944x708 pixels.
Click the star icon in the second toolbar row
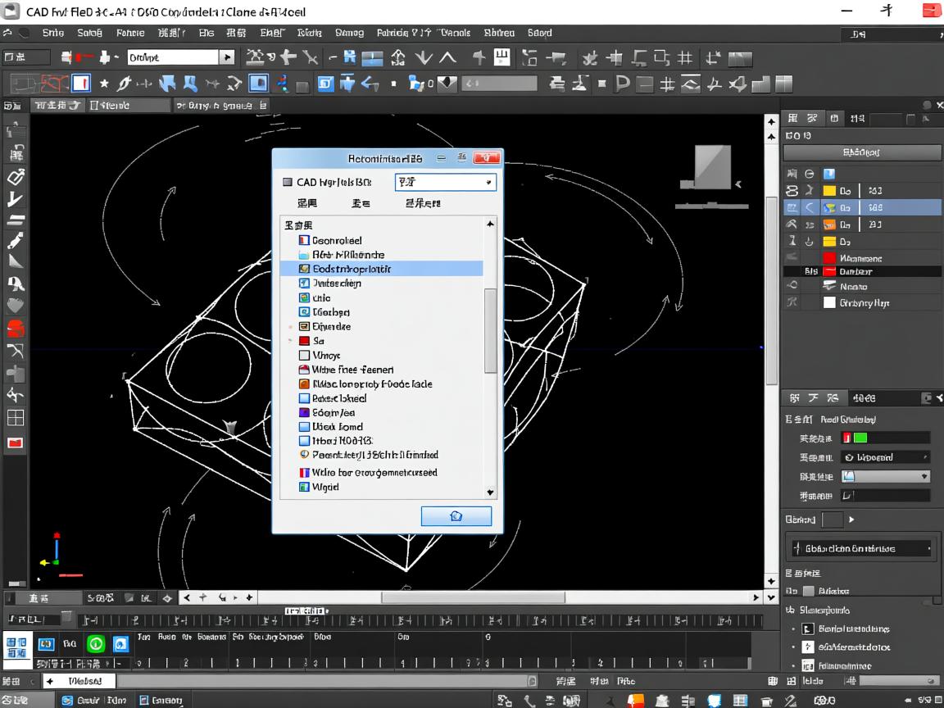[x=104, y=84]
